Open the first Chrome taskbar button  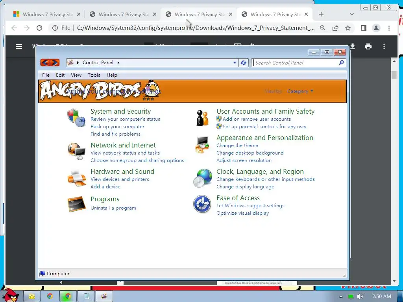(x=50, y=296)
